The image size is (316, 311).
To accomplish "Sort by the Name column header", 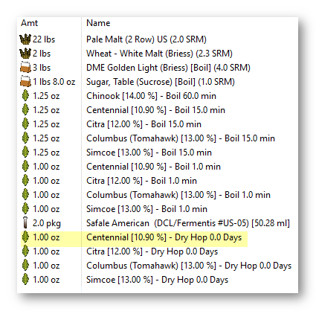I will 98,23.
